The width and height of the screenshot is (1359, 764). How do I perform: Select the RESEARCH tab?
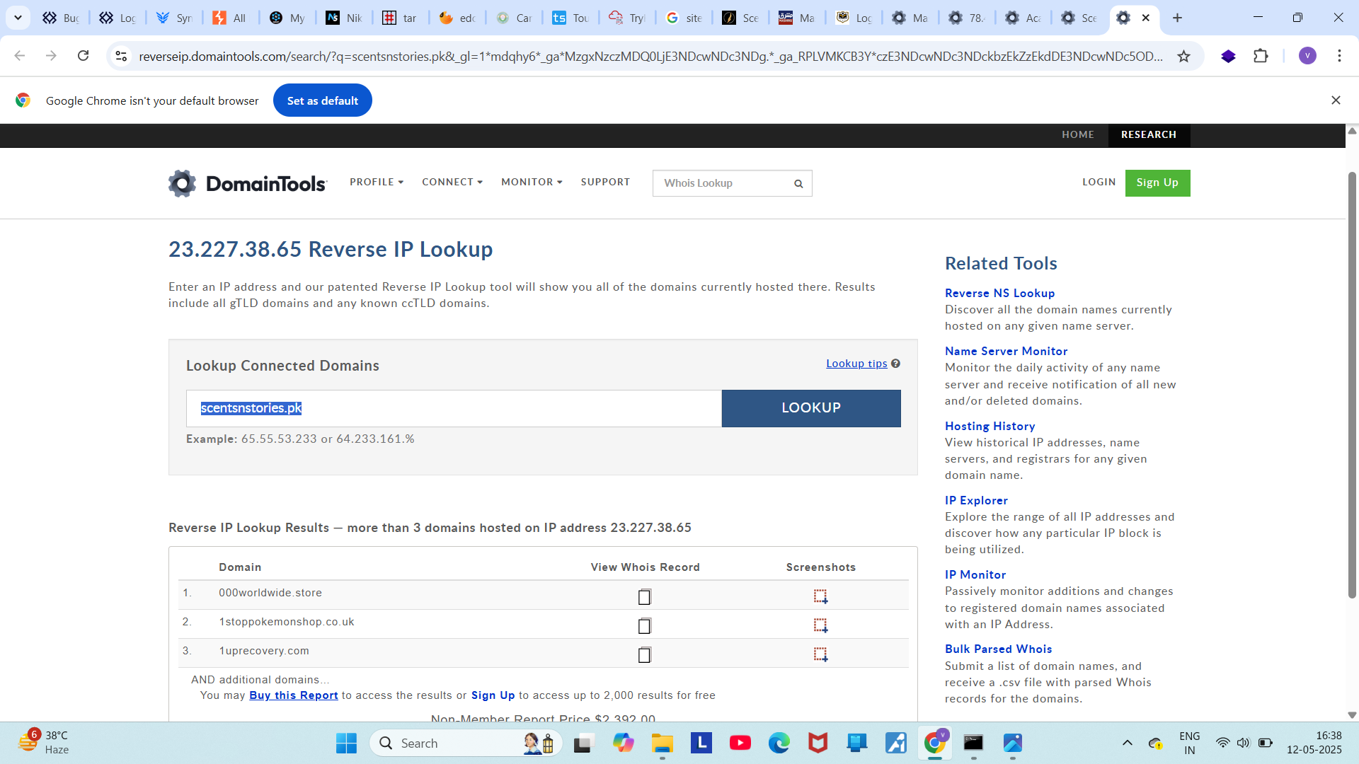[x=1149, y=135]
